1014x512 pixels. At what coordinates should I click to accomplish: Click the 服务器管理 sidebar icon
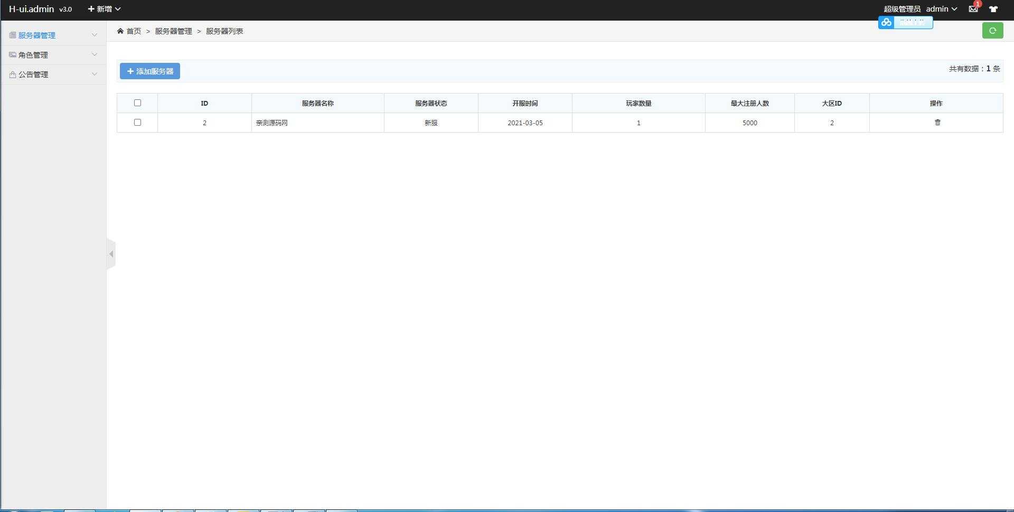pyautogui.click(x=13, y=35)
